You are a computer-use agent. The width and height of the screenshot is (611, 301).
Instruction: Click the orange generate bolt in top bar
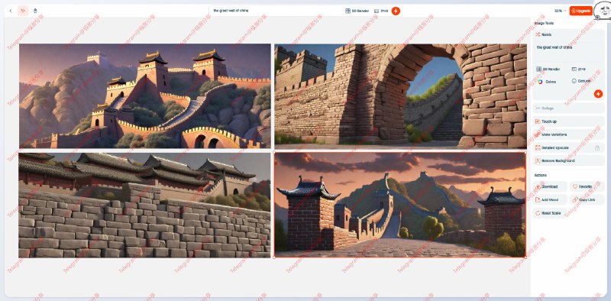tap(396, 11)
